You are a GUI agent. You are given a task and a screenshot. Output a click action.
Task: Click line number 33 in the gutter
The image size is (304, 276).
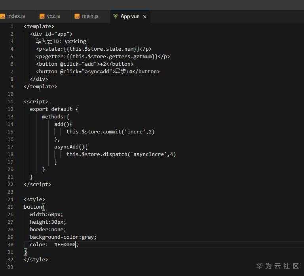pos(10,267)
